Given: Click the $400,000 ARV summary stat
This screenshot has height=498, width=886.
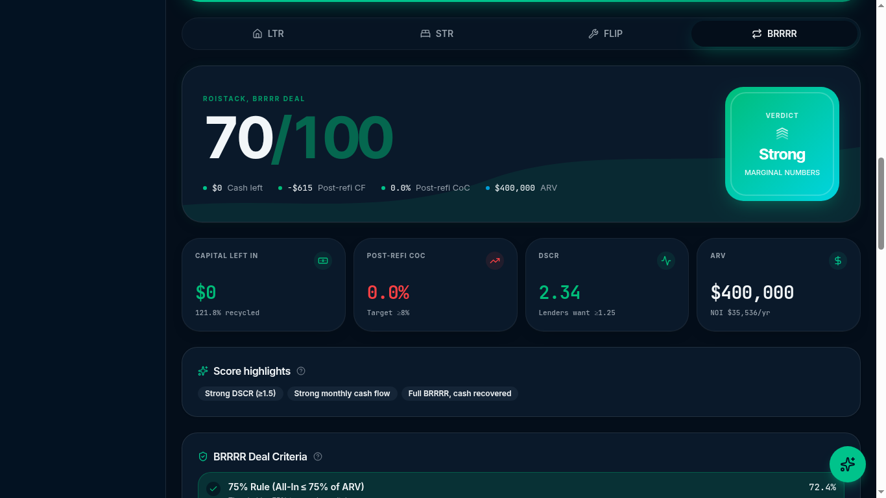Looking at the screenshot, I should point(521,188).
